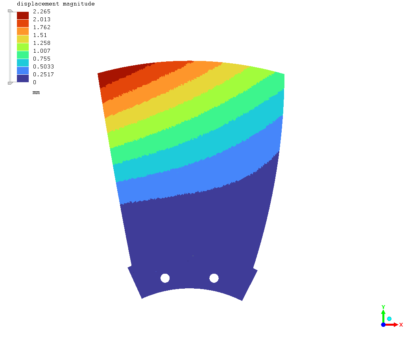
Task: Select the yellow legend swatch below 1.51
Action: [x=22, y=39]
